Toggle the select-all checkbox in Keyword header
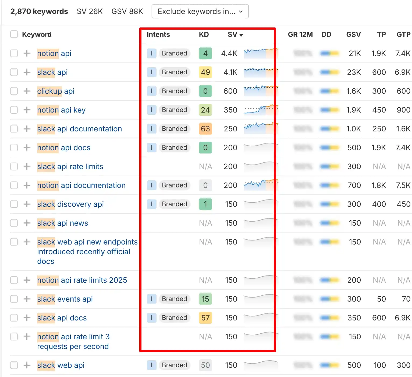Image resolution: width=412 pixels, height=377 pixels. [x=14, y=34]
